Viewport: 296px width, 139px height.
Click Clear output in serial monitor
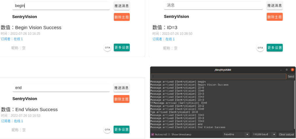click(286, 134)
